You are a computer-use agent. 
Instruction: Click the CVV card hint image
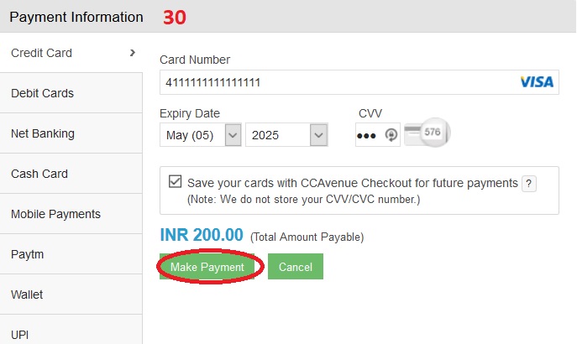[x=426, y=133]
